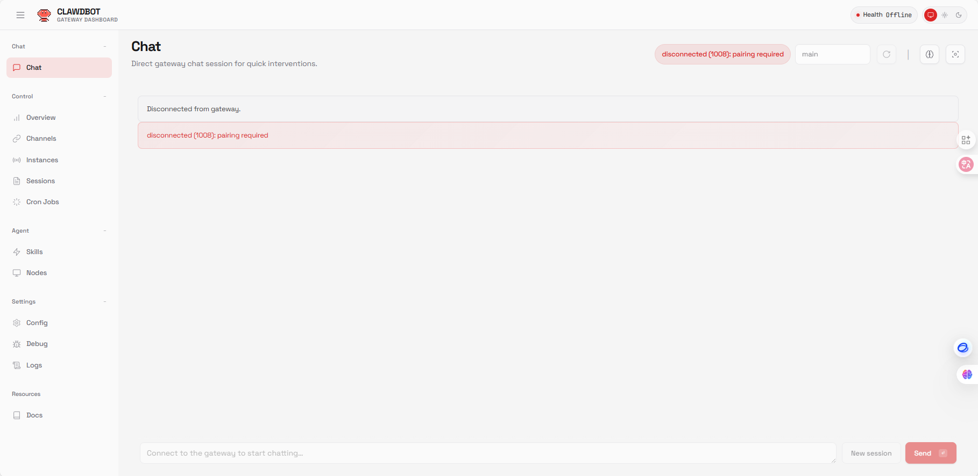Image resolution: width=978 pixels, height=476 pixels.
Task: Collapse the Chat sidebar section
Action: pyautogui.click(x=105, y=47)
